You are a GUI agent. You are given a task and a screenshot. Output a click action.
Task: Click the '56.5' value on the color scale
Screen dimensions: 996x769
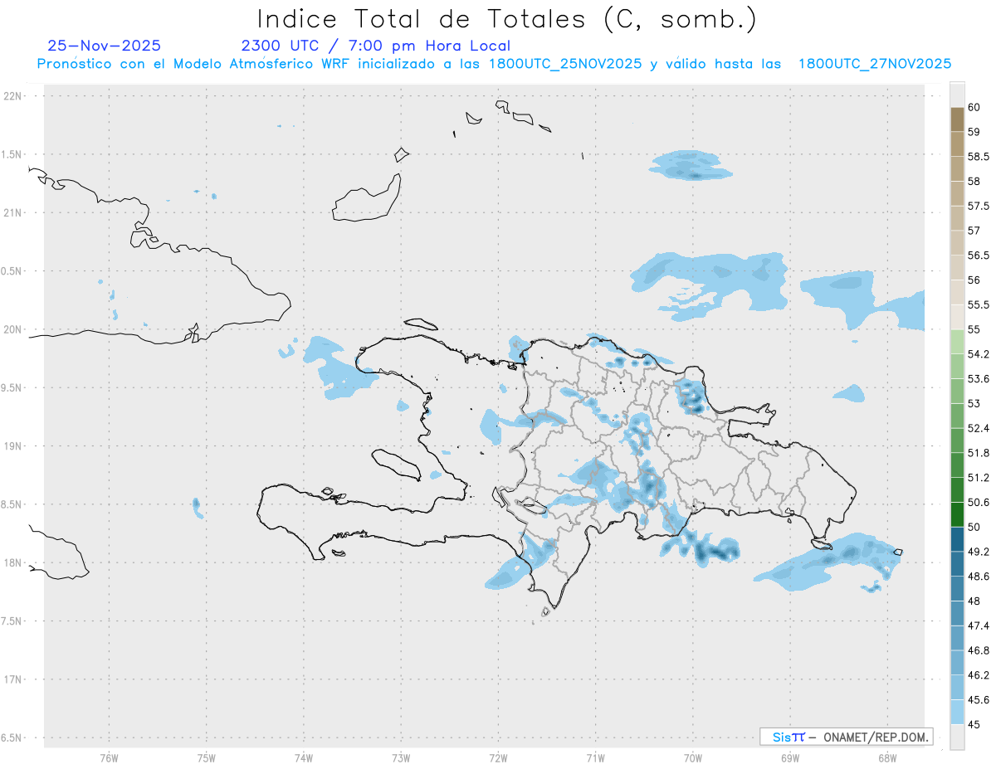[x=979, y=256]
